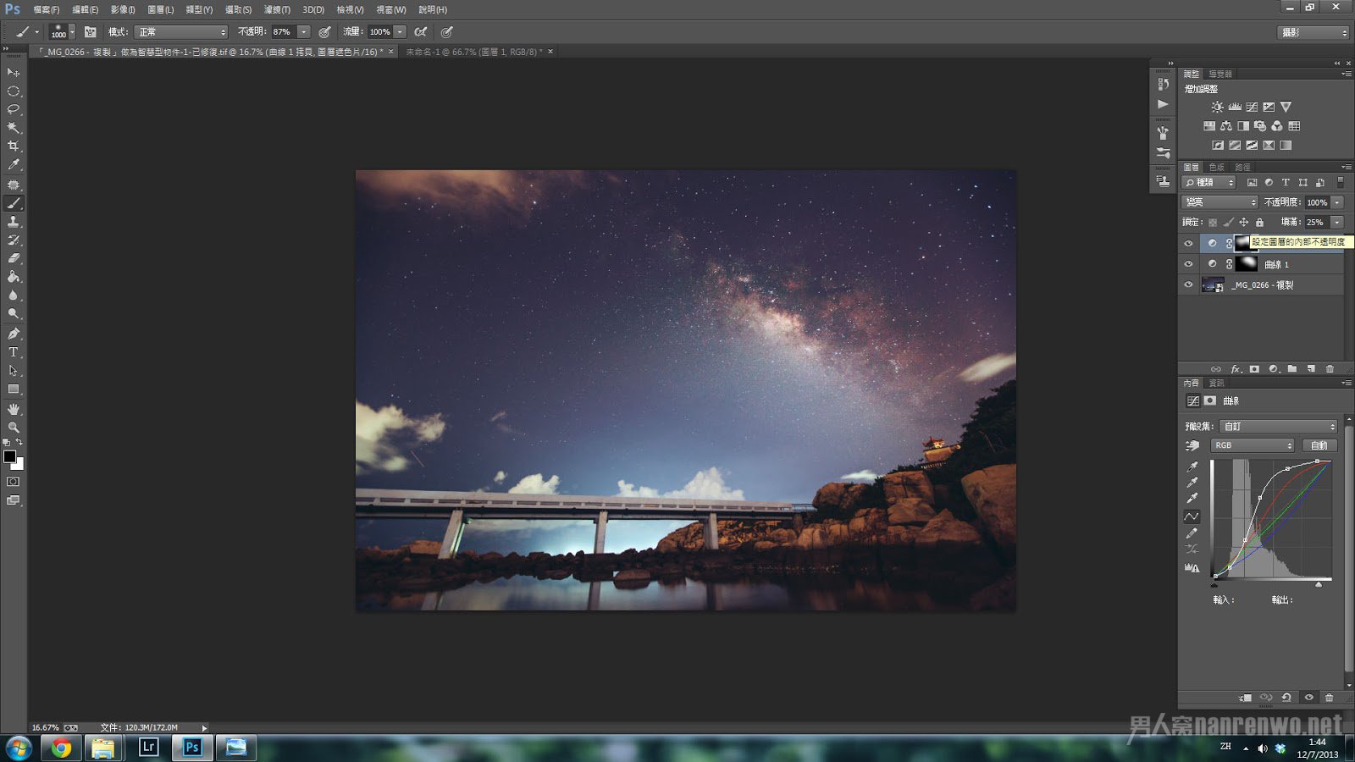
Task: Open the curves preset dropdown showing 自訂
Action: coord(1279,427)
